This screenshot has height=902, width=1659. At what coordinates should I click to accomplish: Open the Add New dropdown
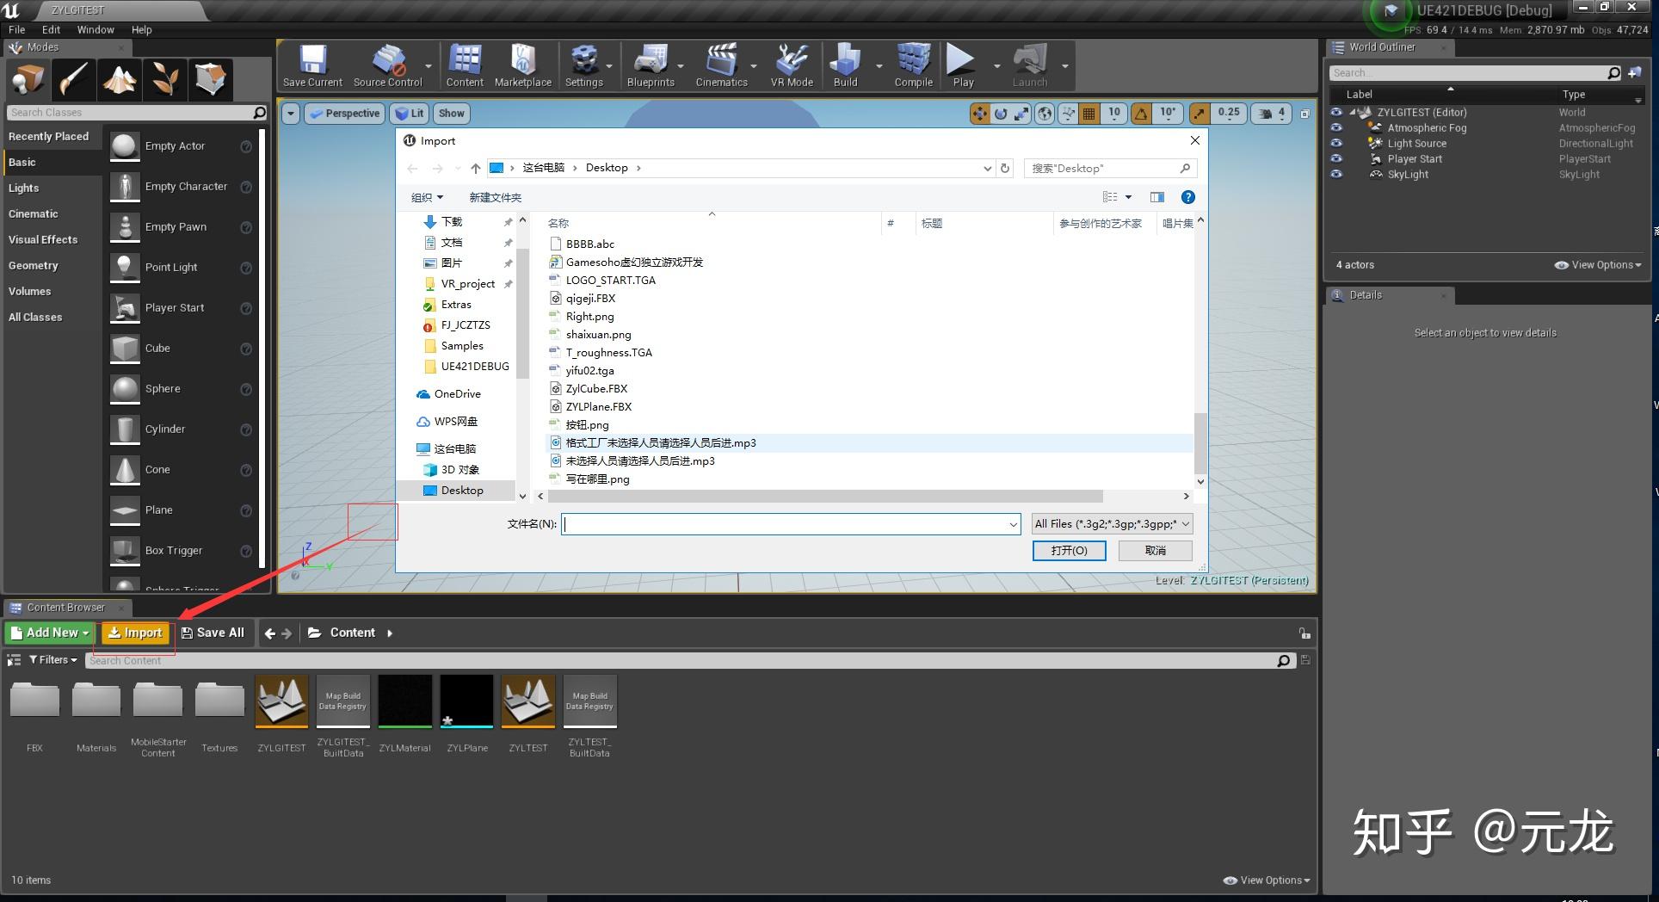[x=50, y=633]
